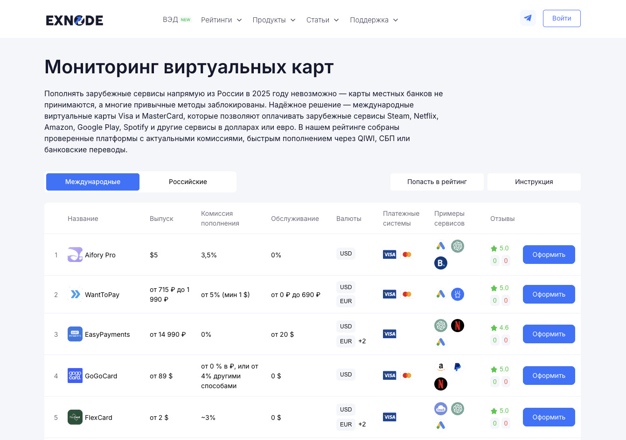Expand the Продукты dropdown menu
Screen dimensions: 626x440
tap(274, 20)
